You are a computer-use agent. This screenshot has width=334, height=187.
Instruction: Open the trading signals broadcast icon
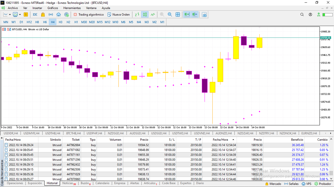51,15
